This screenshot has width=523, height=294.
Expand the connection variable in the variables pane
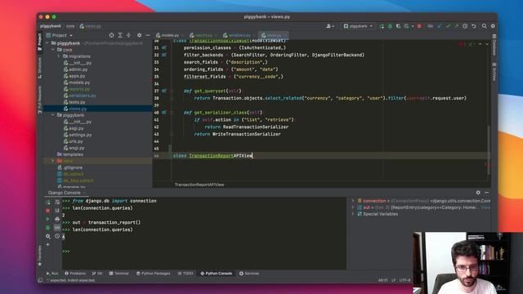pos(353,201)
